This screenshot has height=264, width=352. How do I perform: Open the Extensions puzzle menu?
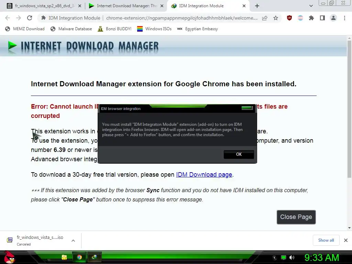point(311,18)
